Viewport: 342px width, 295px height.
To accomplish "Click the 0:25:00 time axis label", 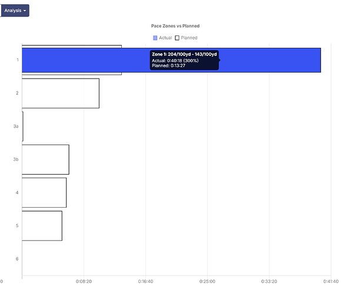I will (x=207, y=281).
